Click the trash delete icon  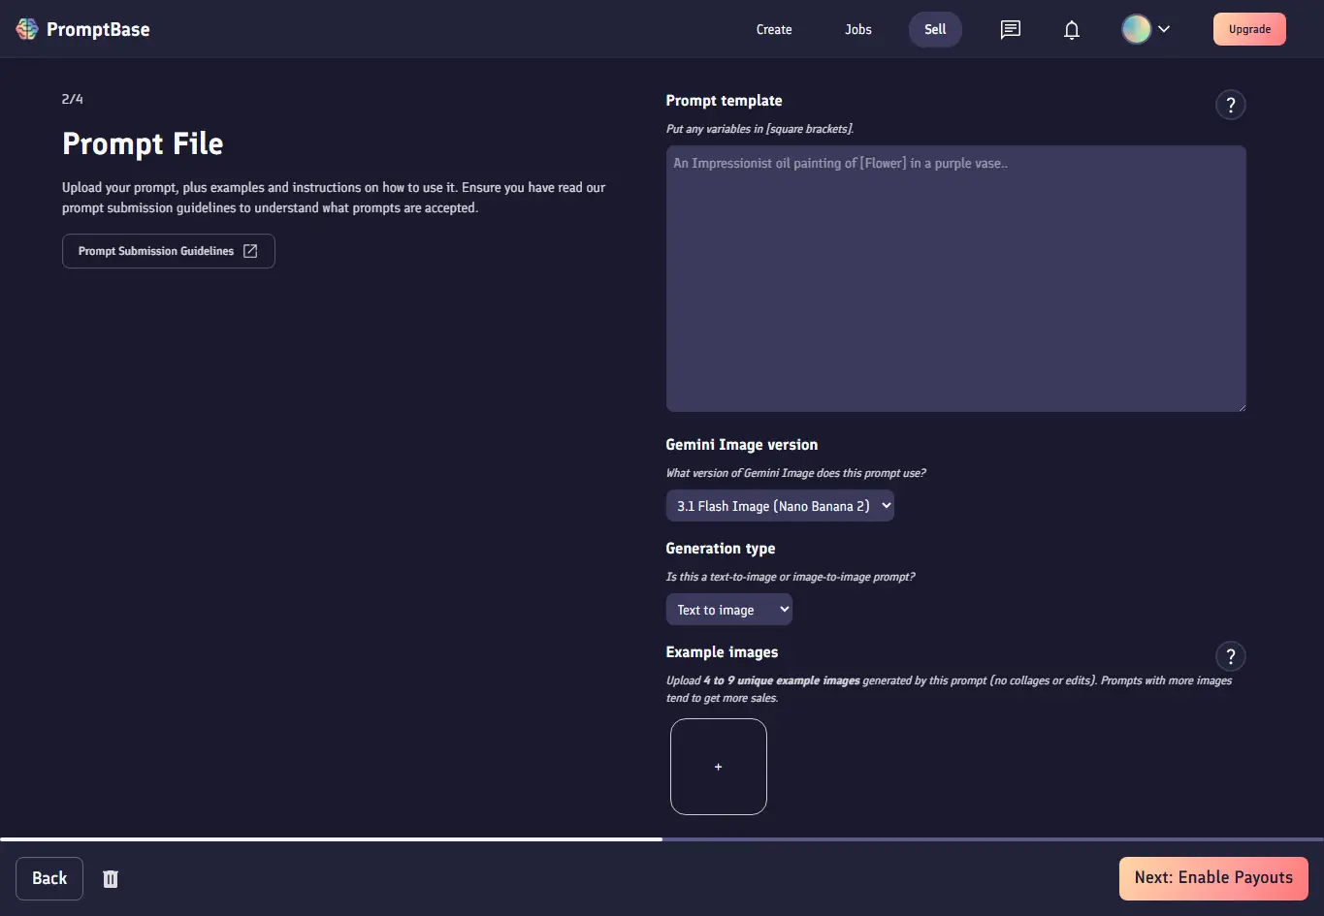click(111, 879)
